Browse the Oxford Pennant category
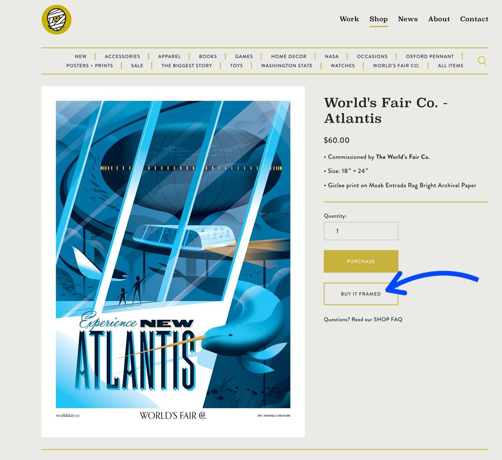Viewport: 502px width, 460px height. (429, 56)
